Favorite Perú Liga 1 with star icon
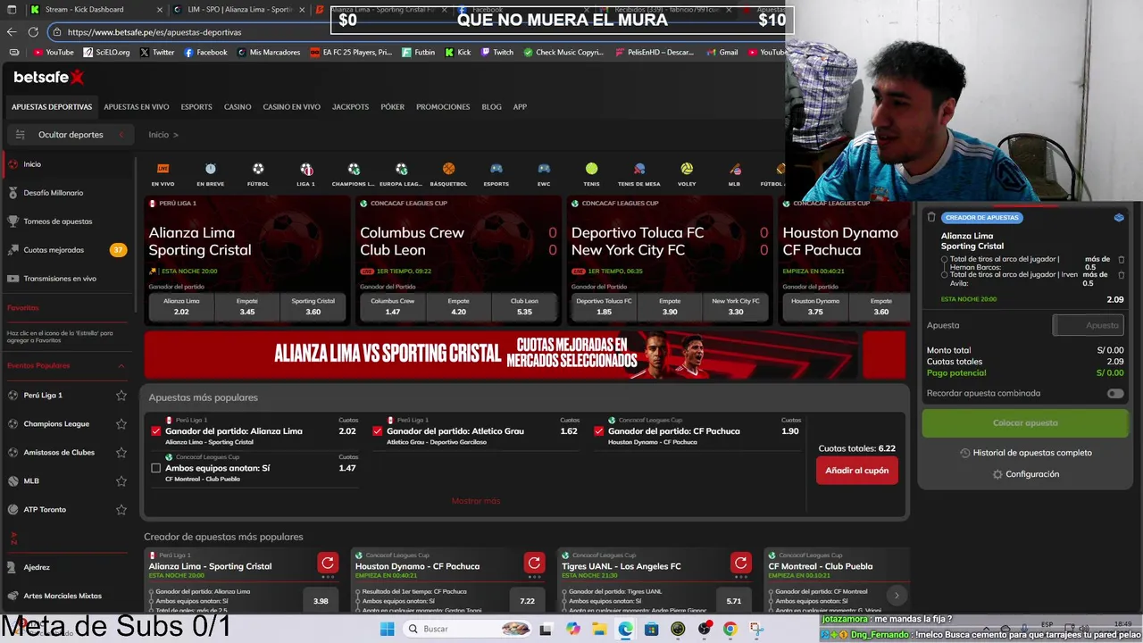Viewport: 1143px width, 643px height. 121,395
